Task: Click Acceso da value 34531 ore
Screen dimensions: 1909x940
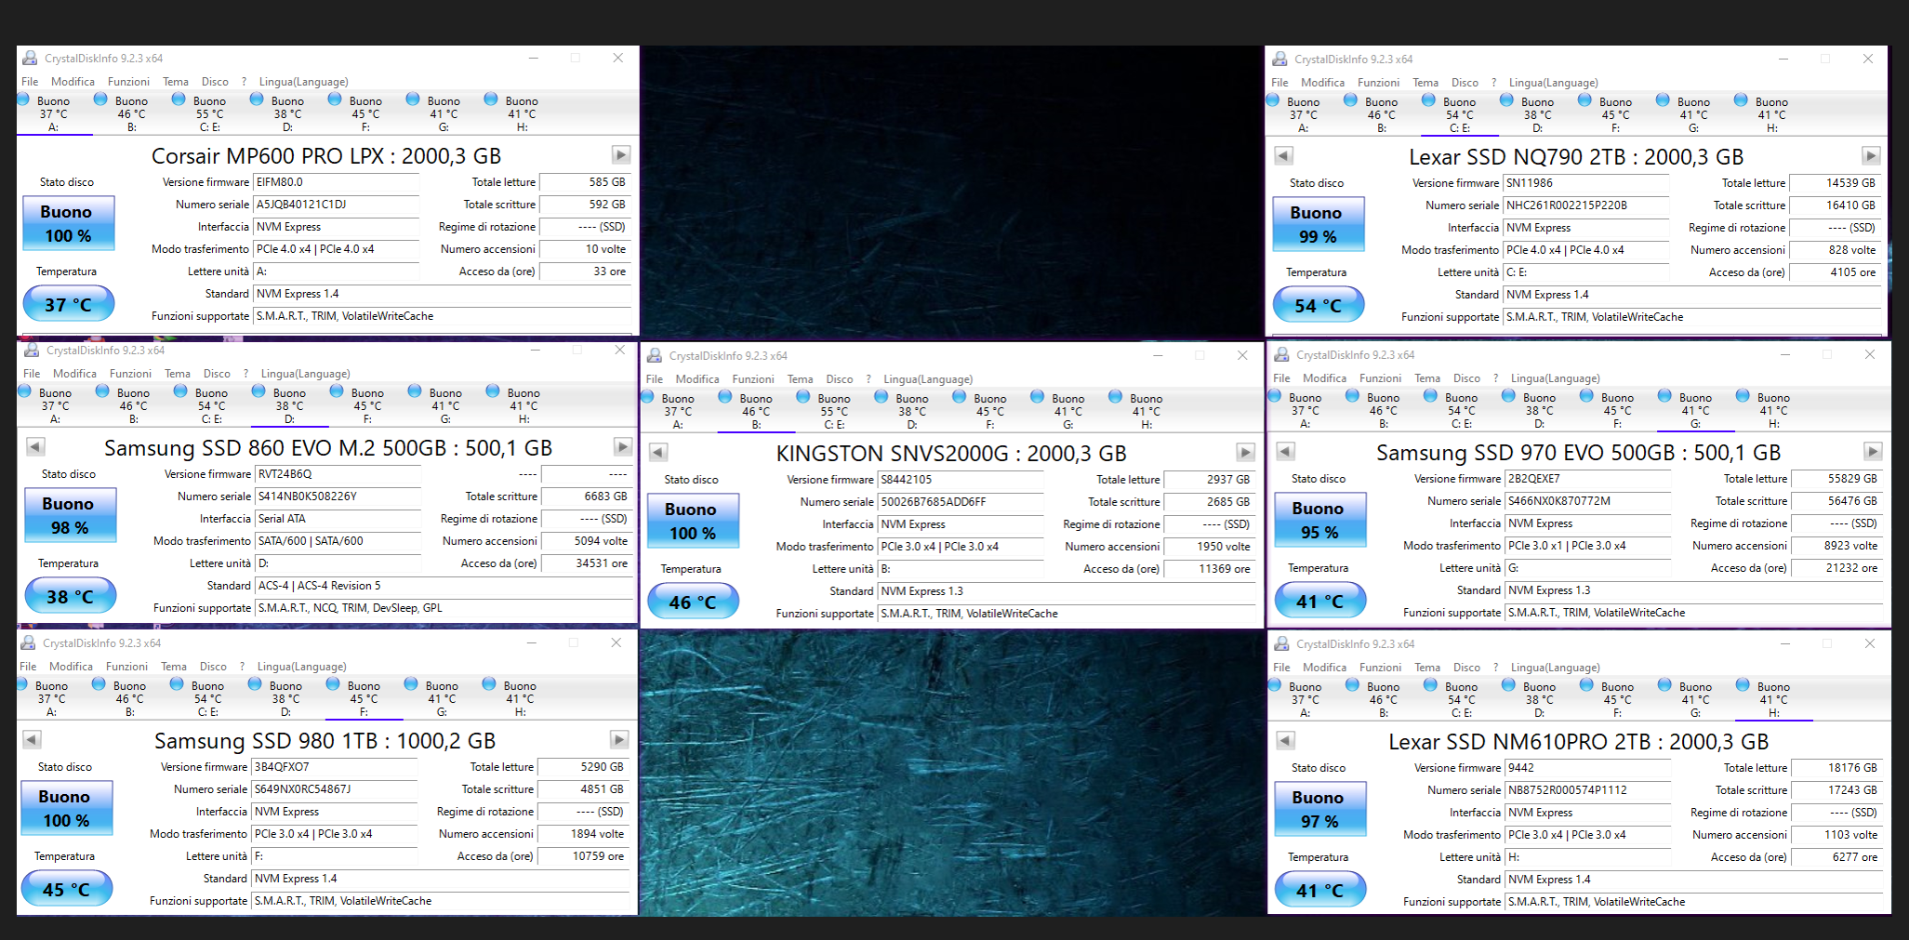Action: (586, 563)
